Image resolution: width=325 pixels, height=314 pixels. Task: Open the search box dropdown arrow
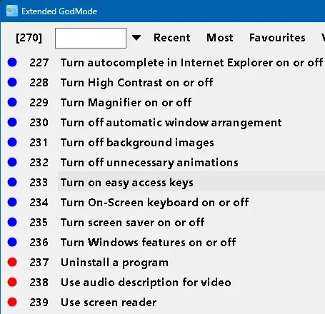136,38
